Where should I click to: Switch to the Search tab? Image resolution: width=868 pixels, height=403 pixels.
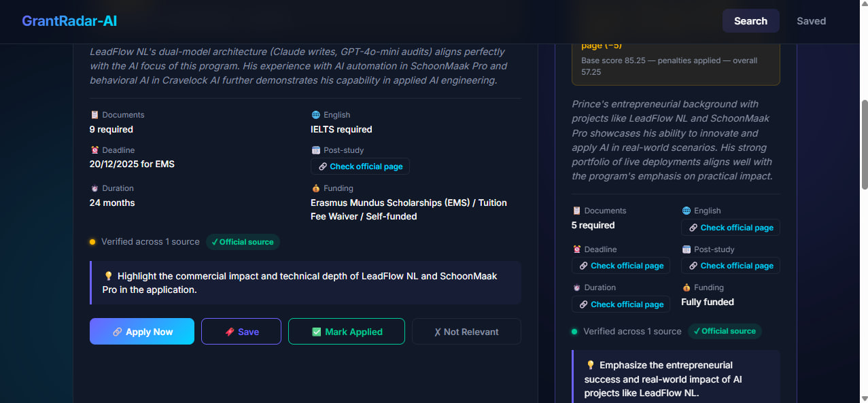(750, 21)
